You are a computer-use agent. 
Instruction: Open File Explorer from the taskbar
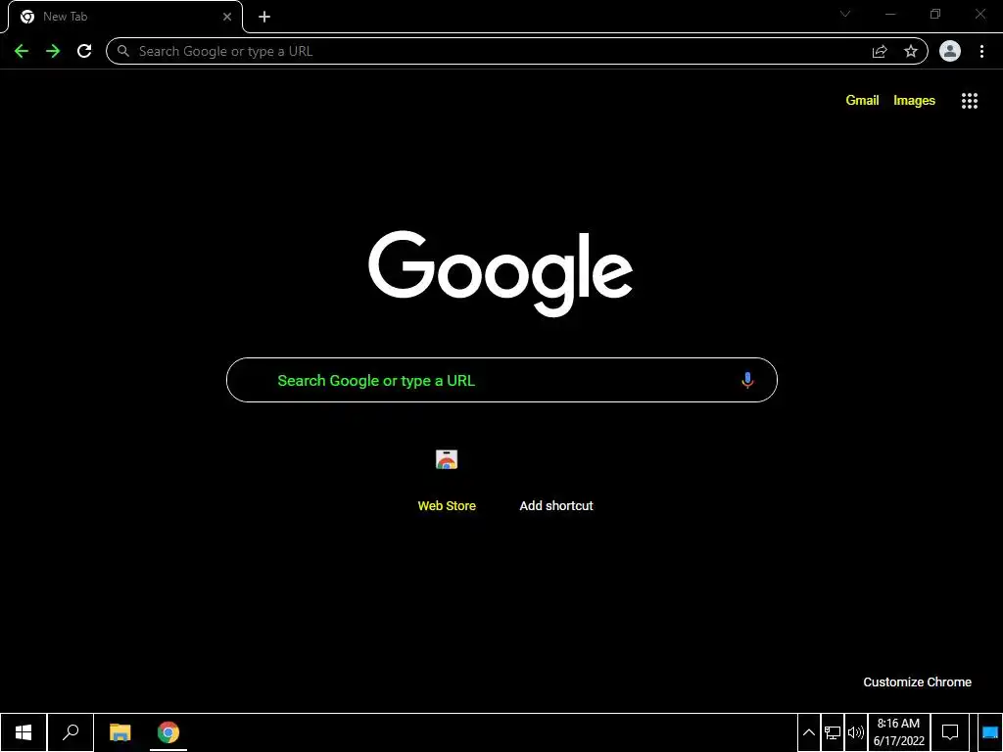point(119,732)
